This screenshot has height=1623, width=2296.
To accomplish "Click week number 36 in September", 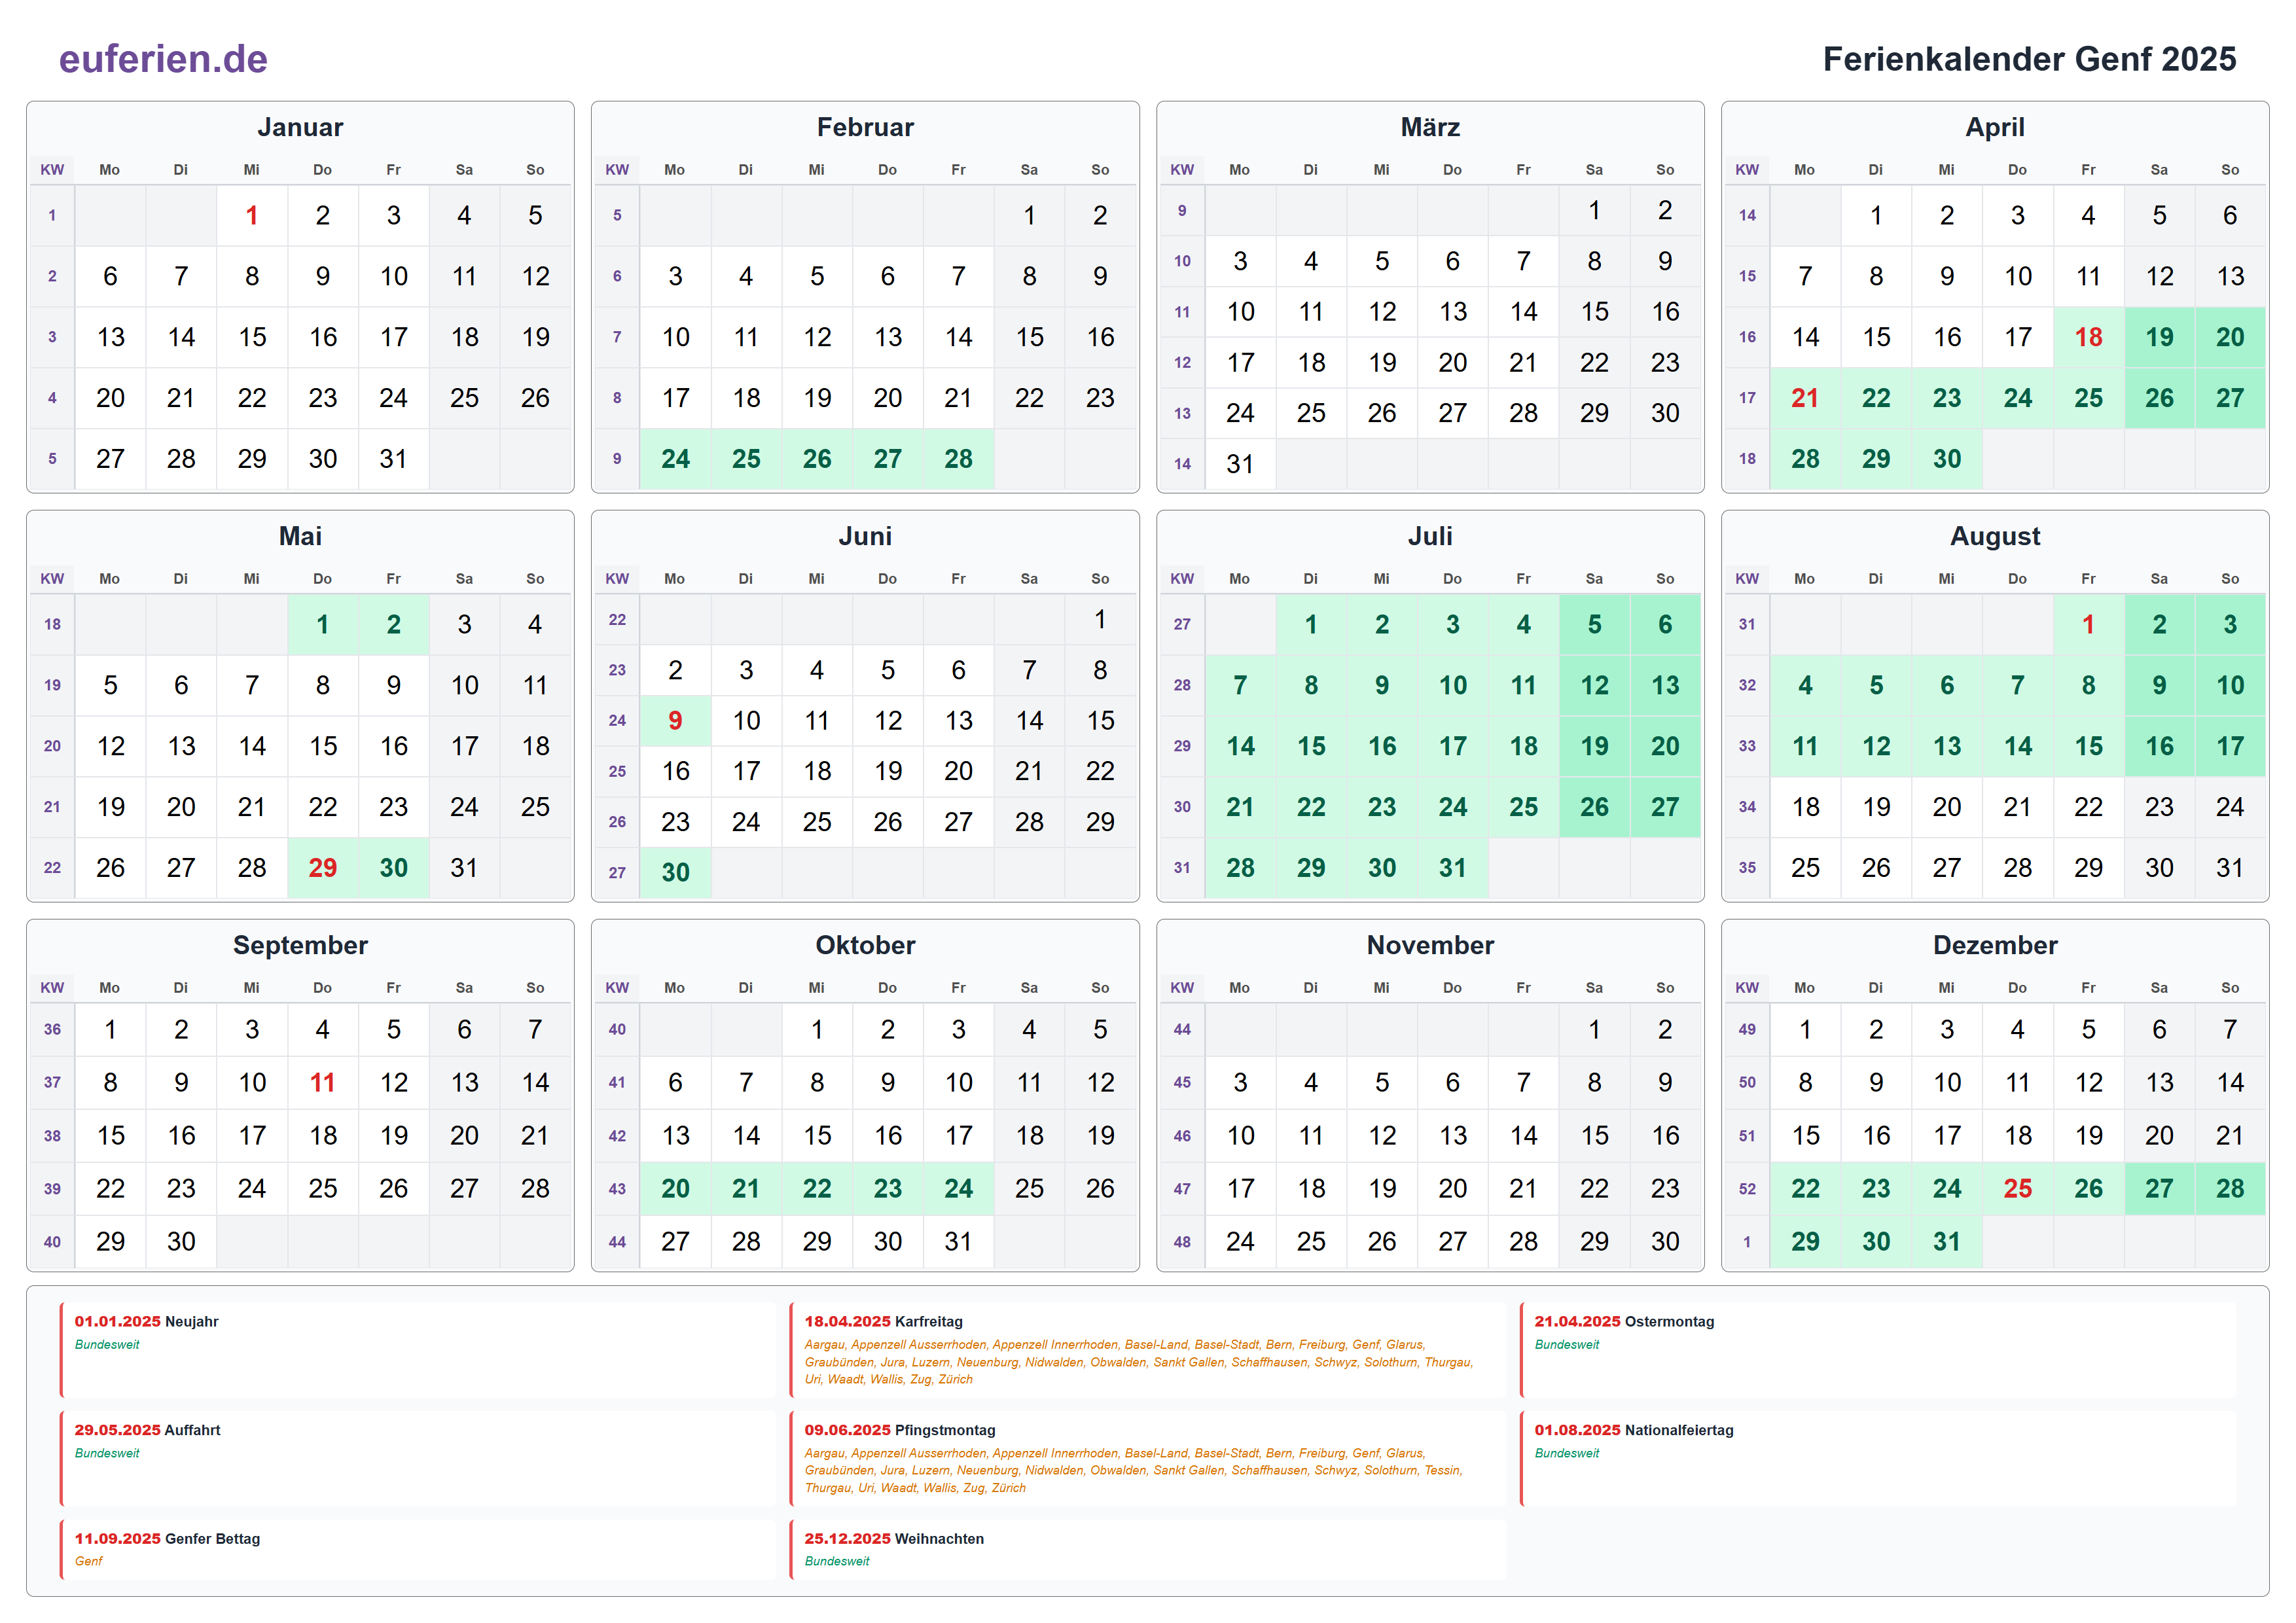I will click(x=52, y=1029).
